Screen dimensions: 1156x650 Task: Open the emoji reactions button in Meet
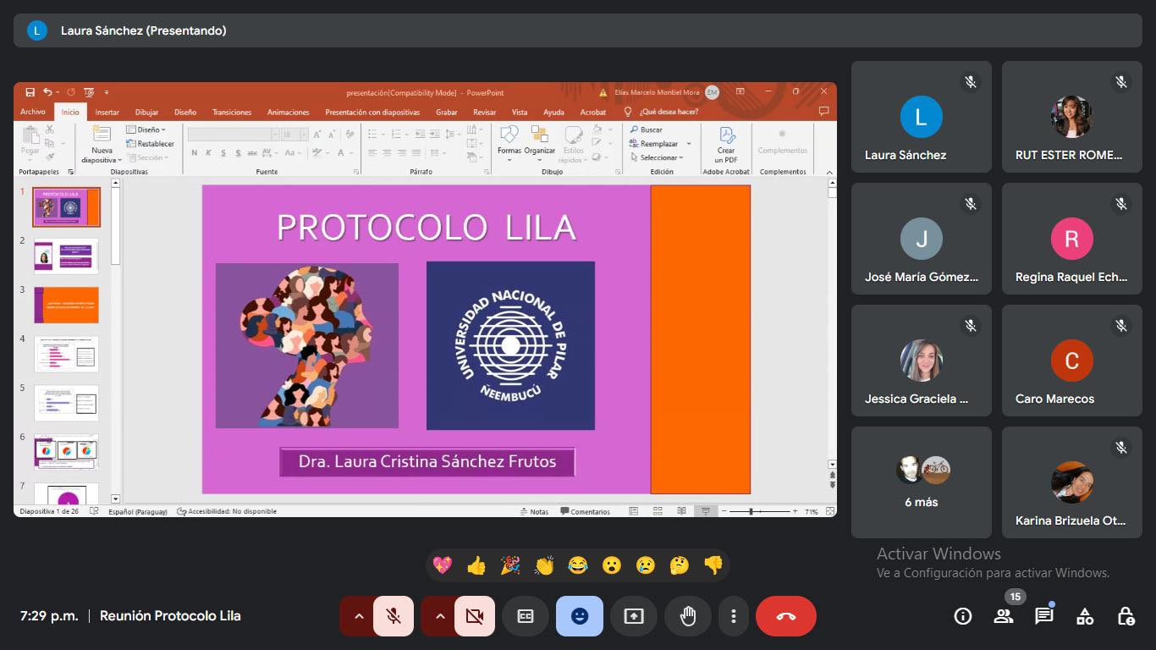click(x=580, y=616)
